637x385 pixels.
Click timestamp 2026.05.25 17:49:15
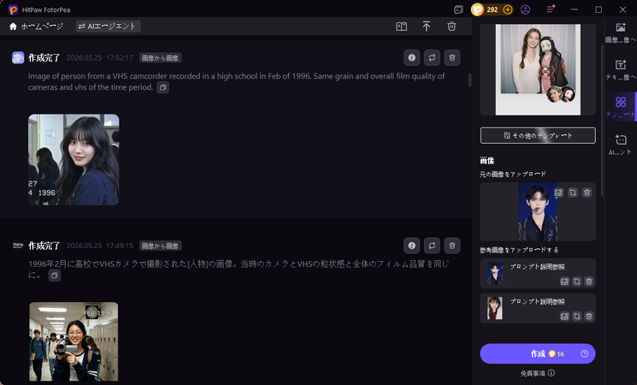tap(99, 246)
